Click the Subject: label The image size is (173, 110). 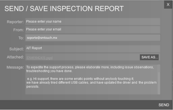[x=16, y=49]
